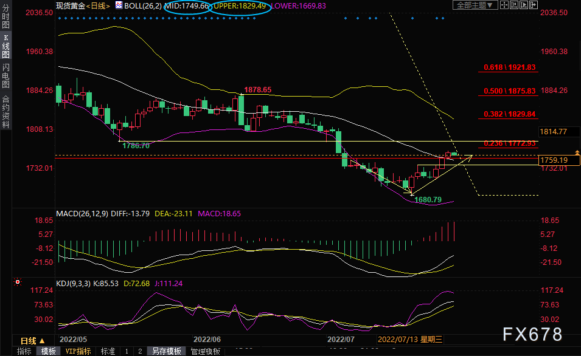The image size is (581, 356).
Task: Click 管理模板 button
Action: [x=205, y=351]
